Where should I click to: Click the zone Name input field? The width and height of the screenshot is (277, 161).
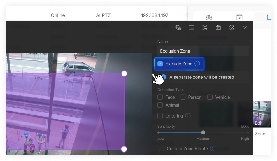(x=203, y=51)
